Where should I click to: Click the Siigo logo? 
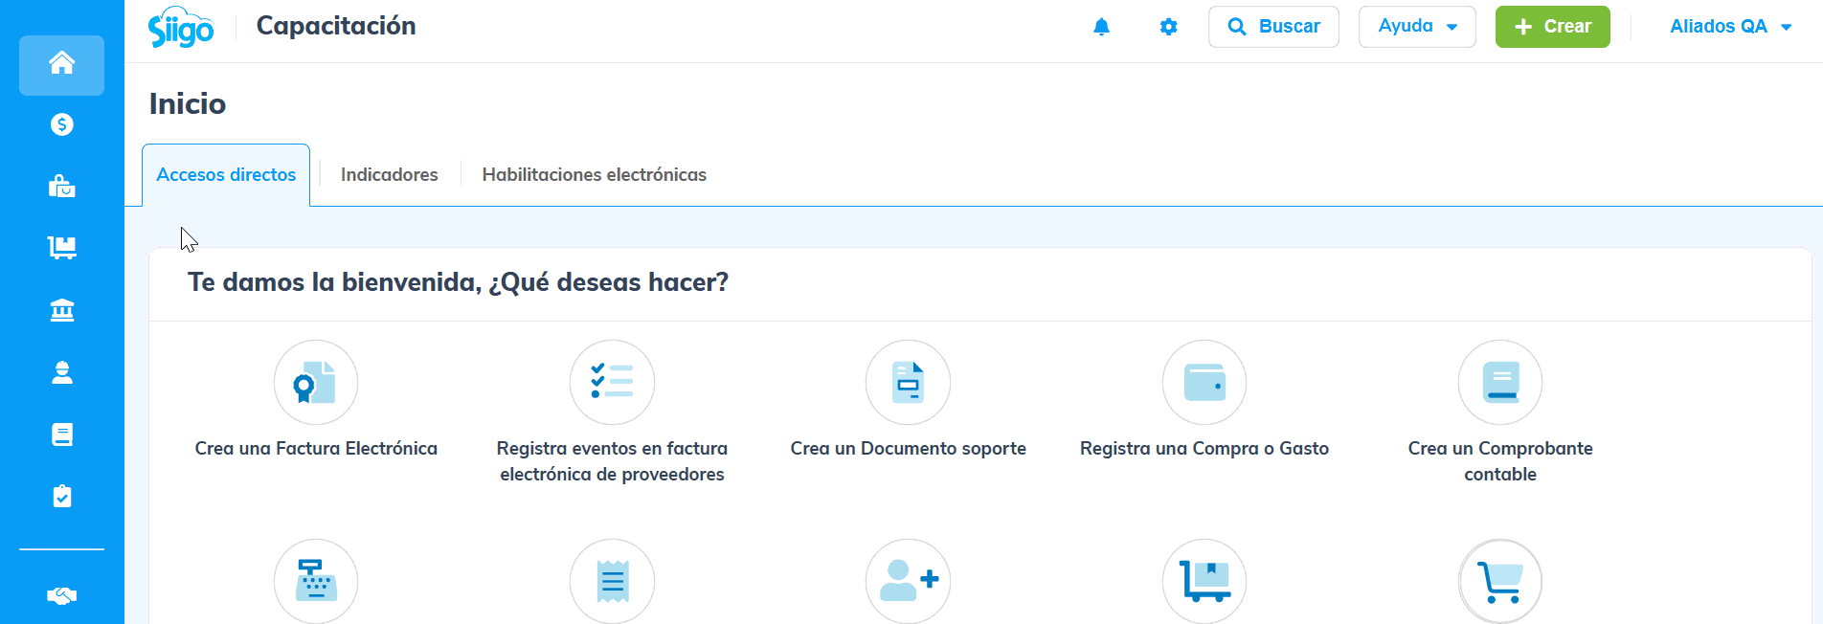(181, 27)
